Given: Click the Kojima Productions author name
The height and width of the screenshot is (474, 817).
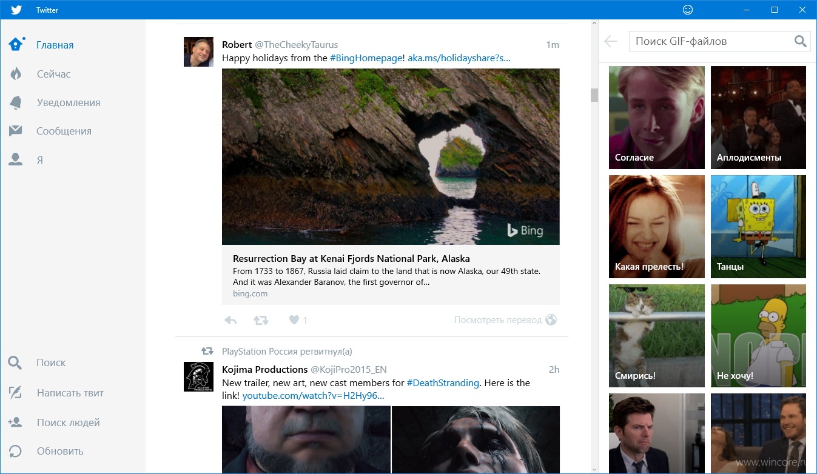Looking at the screenshot, I should click(265, 370).
